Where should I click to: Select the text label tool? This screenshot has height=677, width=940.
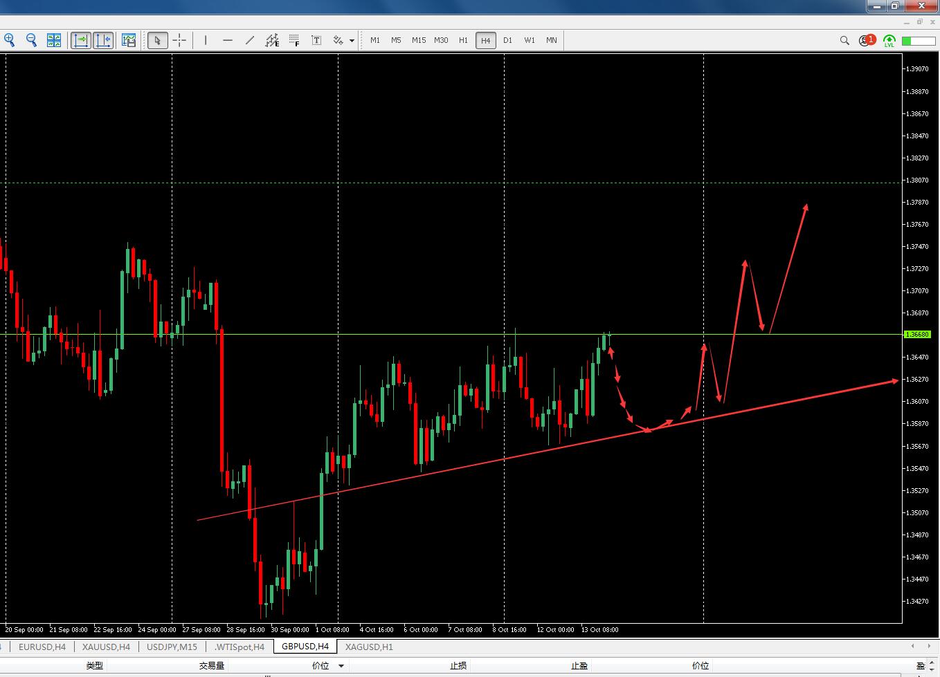tap(316, 40)
